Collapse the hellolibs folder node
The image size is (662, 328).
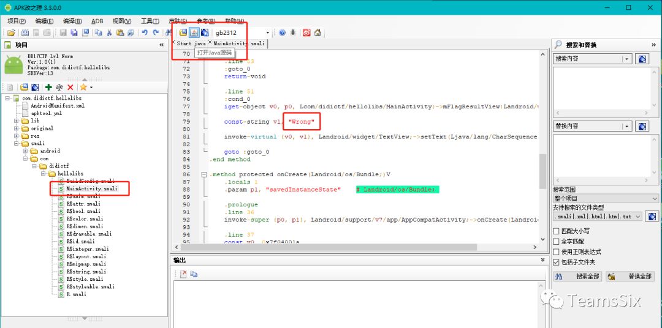(43, 174)
